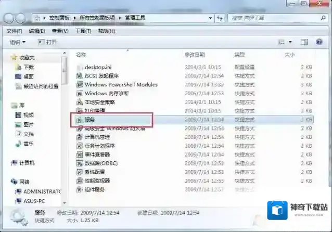332x232 pixels.
Task: Select the Windows PowerShell Modules shortcut
Action: (x=121, y=84)
